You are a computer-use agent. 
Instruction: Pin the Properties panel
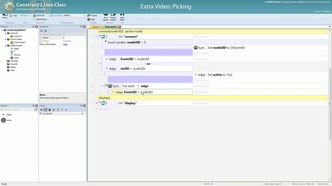pyautogui.click(x=81, y=27)
